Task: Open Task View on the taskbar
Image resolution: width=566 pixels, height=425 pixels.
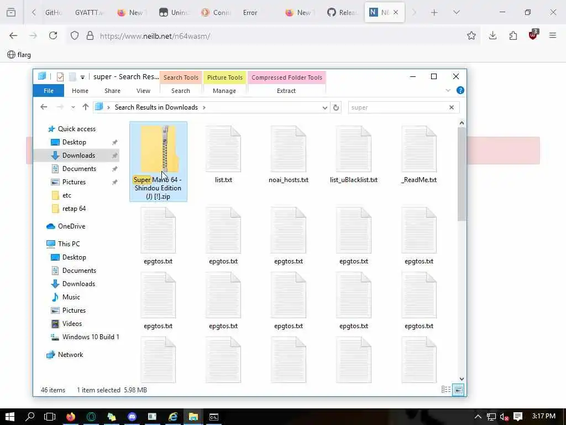Action: [50, 417]
